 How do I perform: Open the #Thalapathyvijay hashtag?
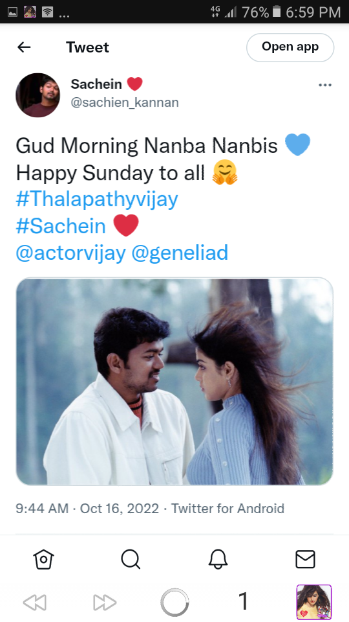[x=97, y=199]
